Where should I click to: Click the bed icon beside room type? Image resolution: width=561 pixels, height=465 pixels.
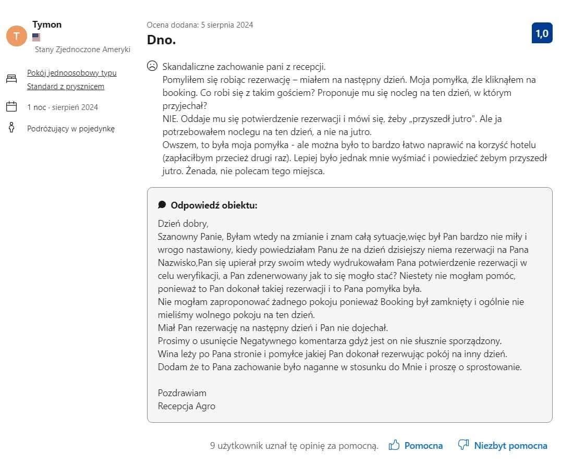coord(11,79)
